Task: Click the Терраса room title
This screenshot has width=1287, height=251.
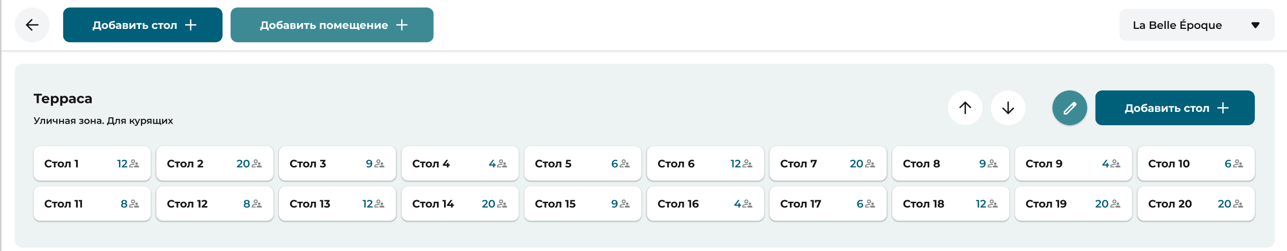Action: click(63, 98)
